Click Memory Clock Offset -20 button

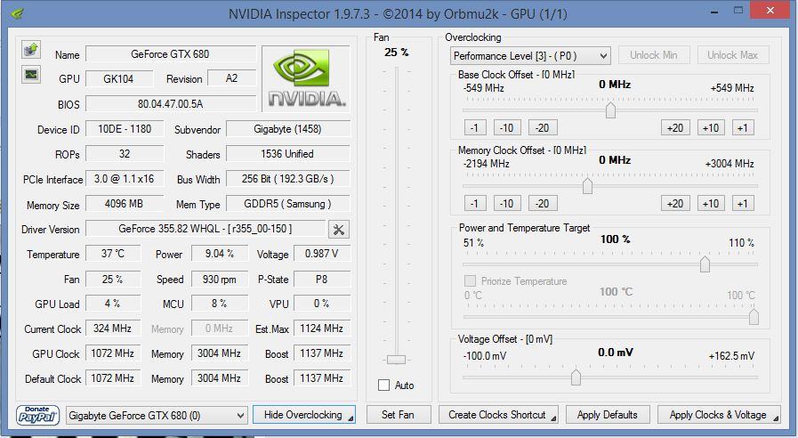543,203
